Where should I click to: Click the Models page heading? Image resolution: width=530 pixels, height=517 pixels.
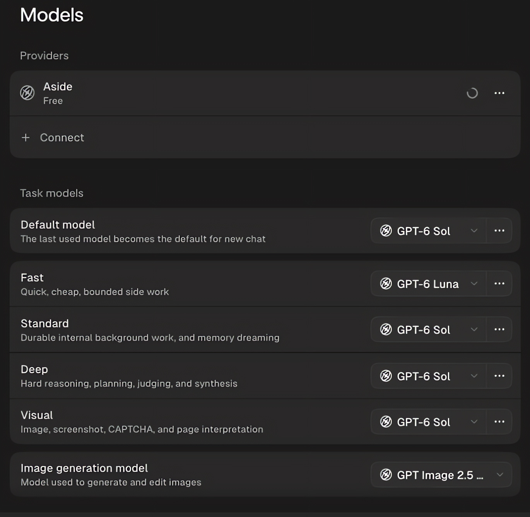52,15
